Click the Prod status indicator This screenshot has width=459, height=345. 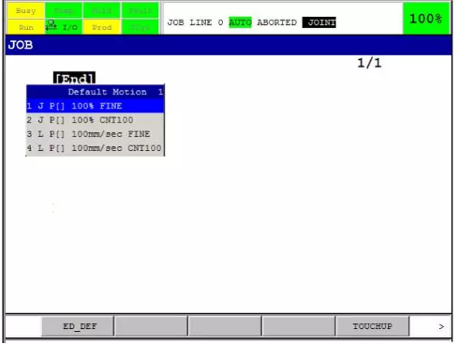(102, 27)
